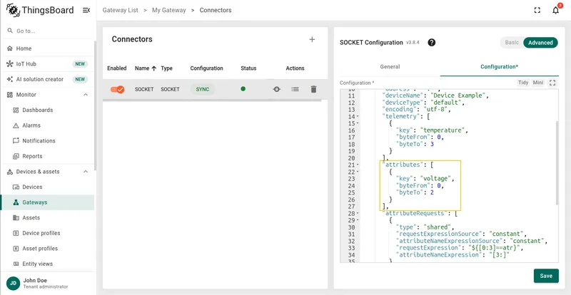
Task: Tidy the JSON configuration
Action: (523, 83)
